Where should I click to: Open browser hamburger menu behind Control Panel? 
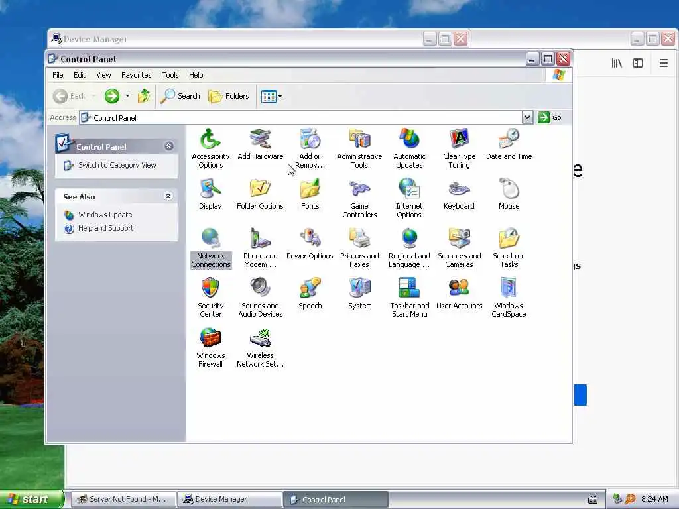[x=663, y=63]
